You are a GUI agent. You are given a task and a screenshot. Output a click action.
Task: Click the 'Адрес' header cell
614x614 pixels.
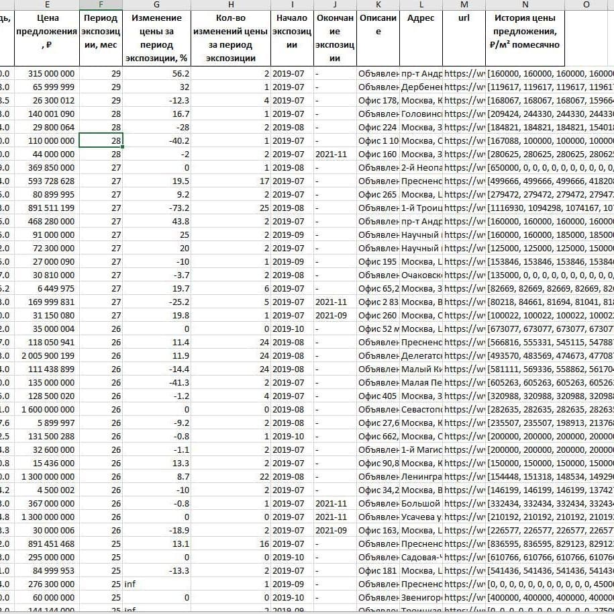421,38
